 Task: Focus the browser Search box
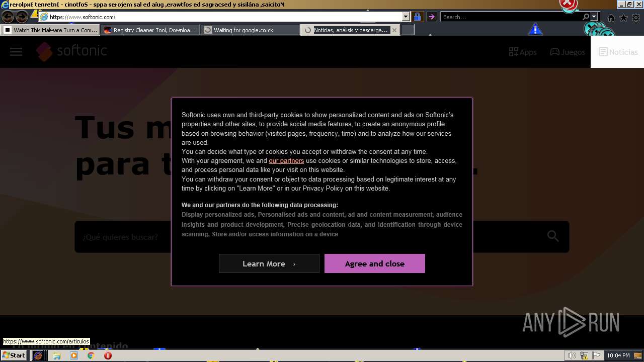[x=512, y=17]
